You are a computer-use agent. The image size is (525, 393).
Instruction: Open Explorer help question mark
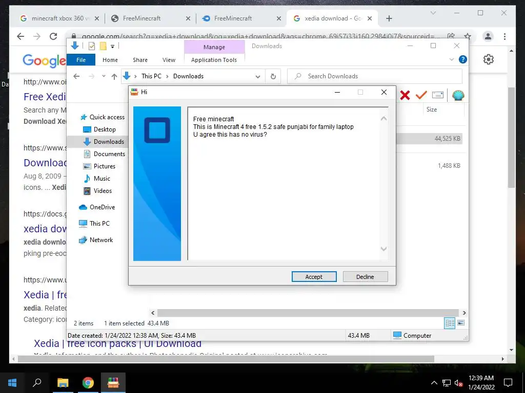click(463, 59)
